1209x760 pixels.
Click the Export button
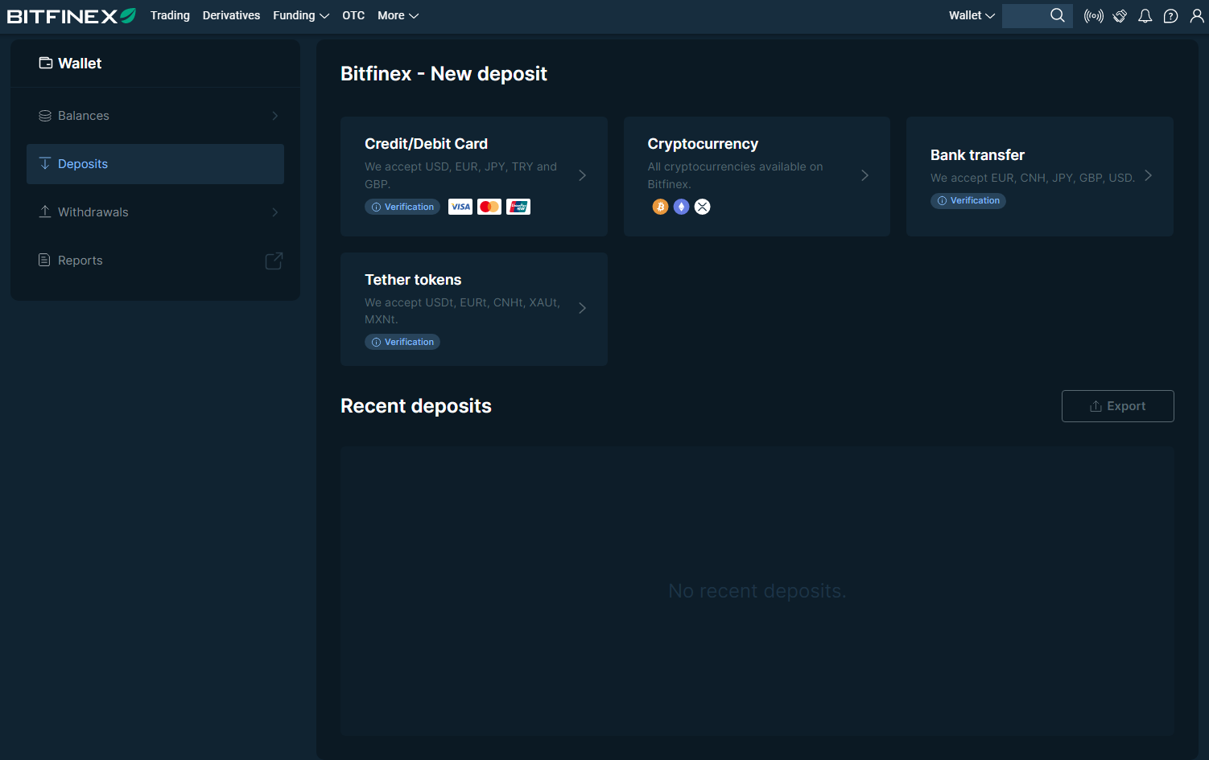[1117, 406]
